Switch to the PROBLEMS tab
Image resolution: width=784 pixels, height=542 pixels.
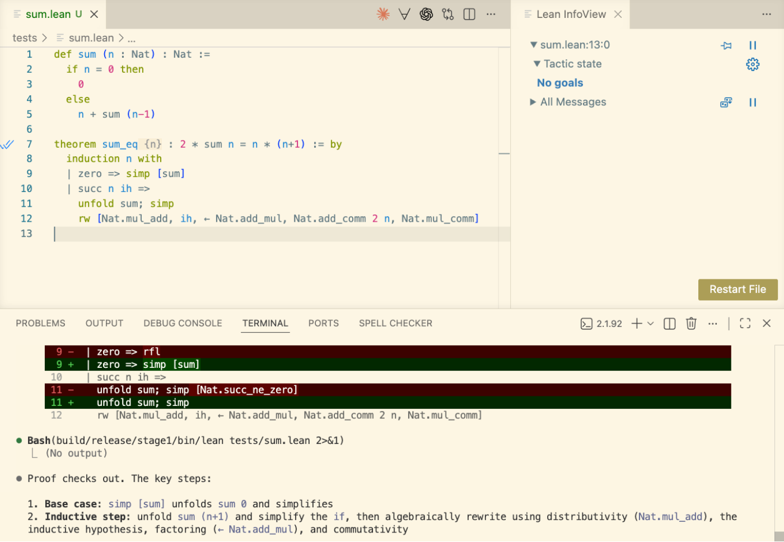[x=40, y=324]
